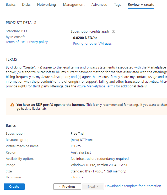Image resolution: width=167 pixels, height=195 pixels.
Task: Switch to the Basics tab
Action: [10, 5]
